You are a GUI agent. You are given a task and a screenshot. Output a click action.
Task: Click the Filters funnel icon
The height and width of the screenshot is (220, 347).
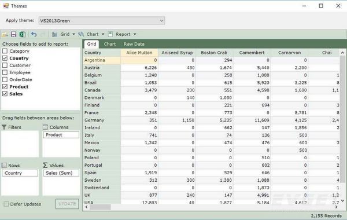[4, 127]
